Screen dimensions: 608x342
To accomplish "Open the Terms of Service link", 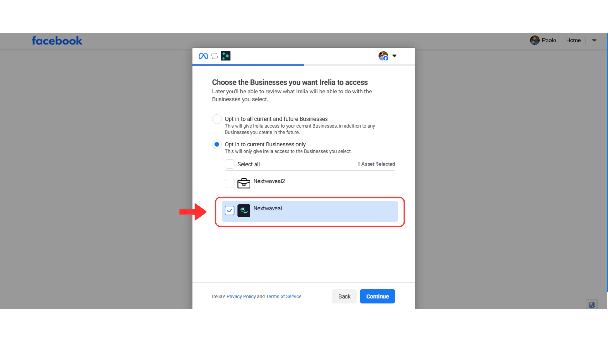I will [283, 296].
